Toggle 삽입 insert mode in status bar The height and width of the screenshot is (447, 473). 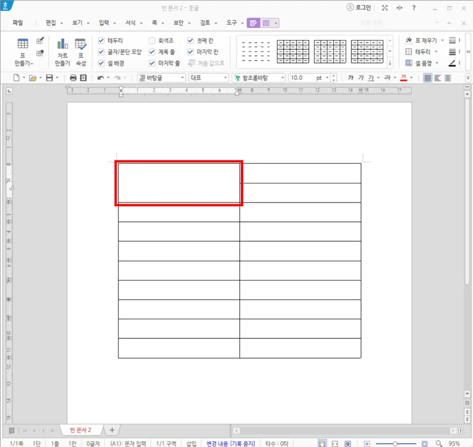tap(191, 443)
